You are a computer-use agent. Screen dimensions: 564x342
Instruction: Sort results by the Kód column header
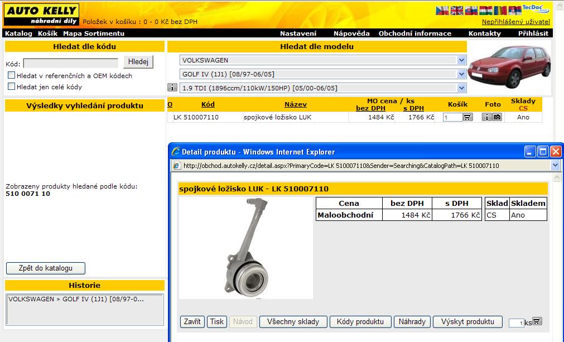coord(208,104)
